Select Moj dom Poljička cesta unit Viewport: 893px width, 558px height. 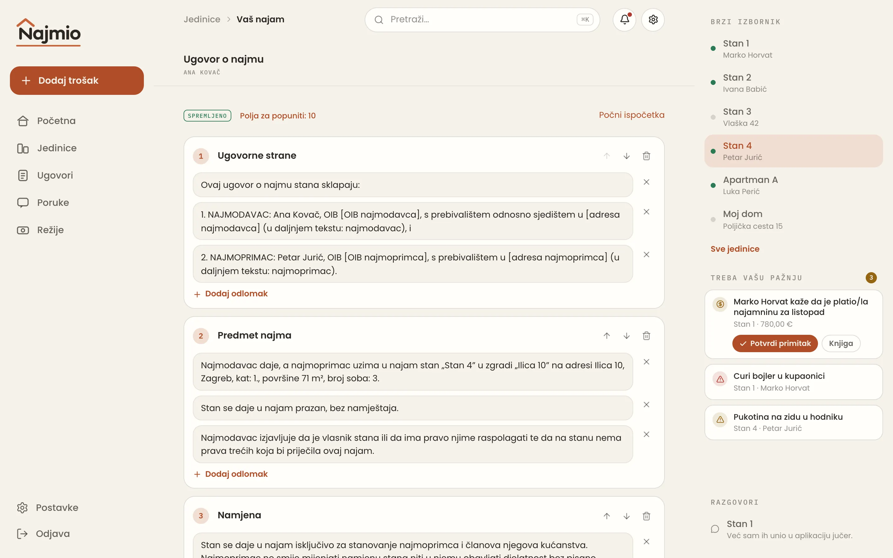[793, 219]
